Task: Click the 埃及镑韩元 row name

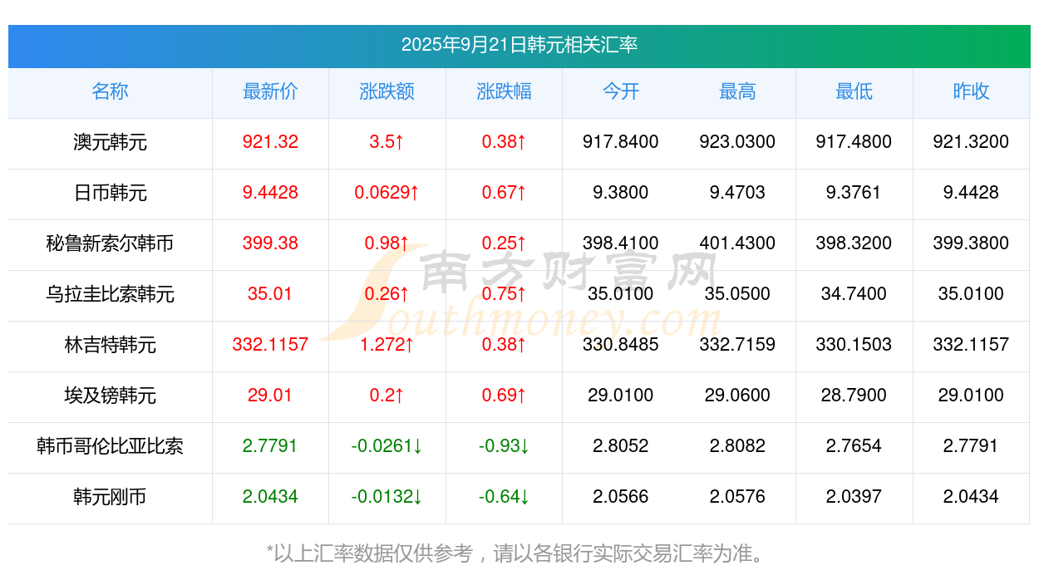Action: (110, 396)
